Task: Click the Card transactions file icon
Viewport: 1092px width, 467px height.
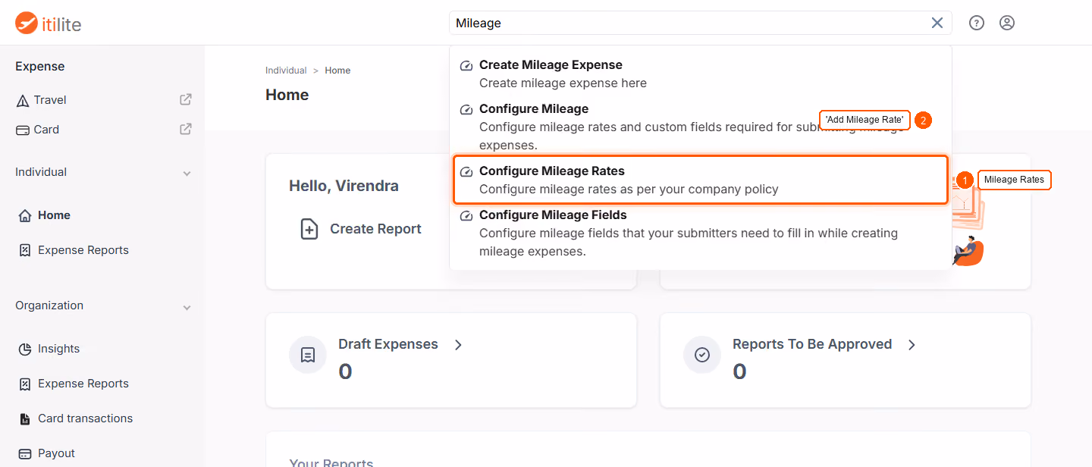Action: [x=24, y=418]
